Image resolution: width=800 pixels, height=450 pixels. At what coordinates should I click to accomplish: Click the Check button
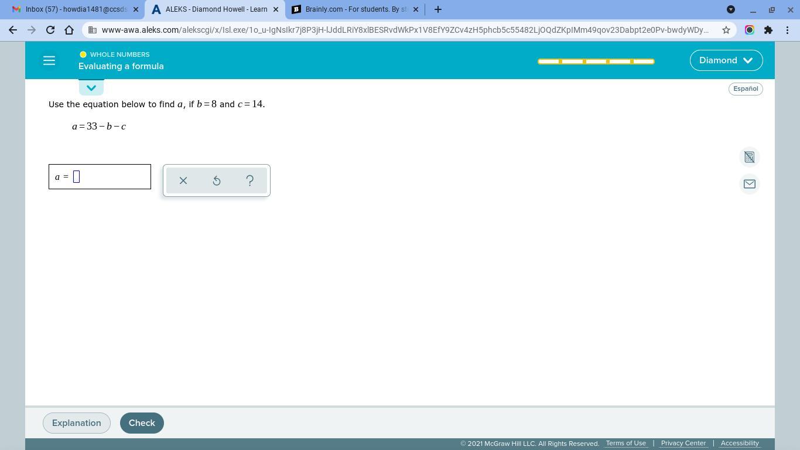coord(142,422)
